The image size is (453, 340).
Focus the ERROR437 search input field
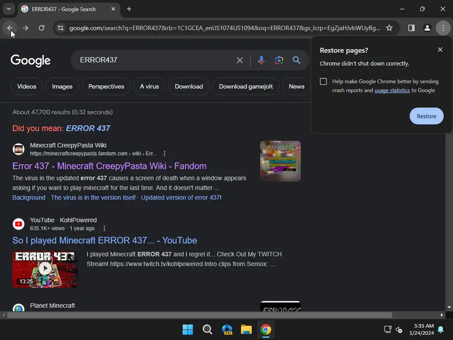[156, 60]
